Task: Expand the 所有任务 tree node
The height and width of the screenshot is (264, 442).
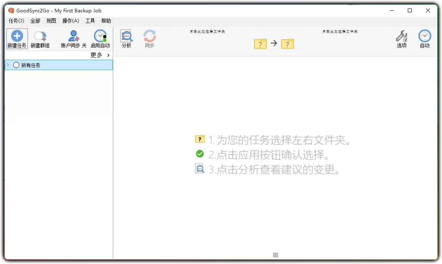Action: [8, 65]
